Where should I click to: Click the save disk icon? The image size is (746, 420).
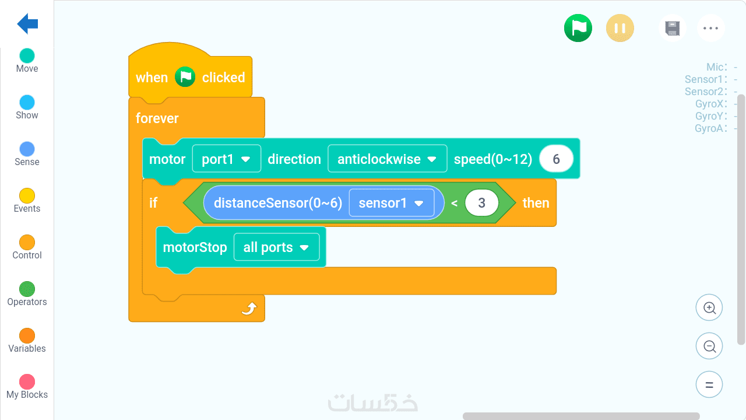(x=673, y=28)
